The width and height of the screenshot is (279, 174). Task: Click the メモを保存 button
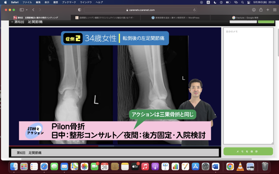click(x=248, y=151)
